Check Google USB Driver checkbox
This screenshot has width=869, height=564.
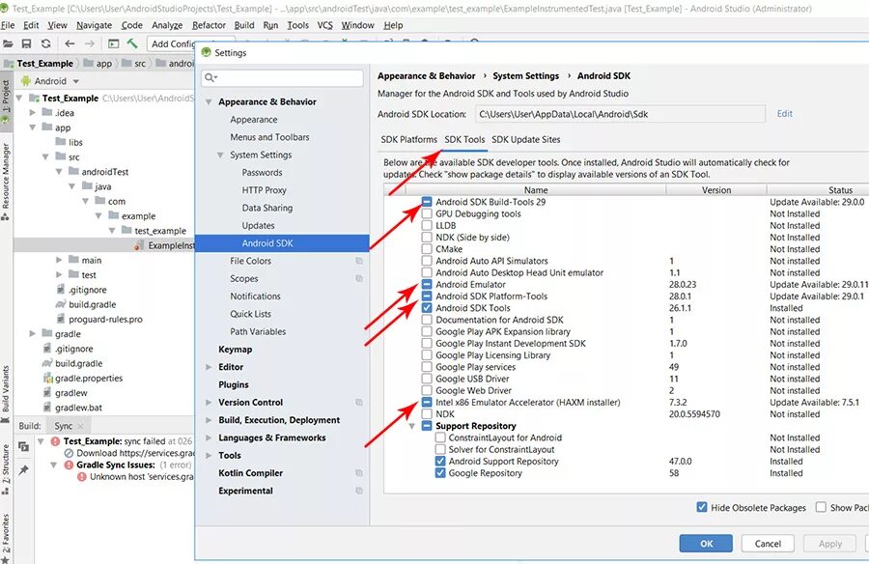tap(427, 379)
